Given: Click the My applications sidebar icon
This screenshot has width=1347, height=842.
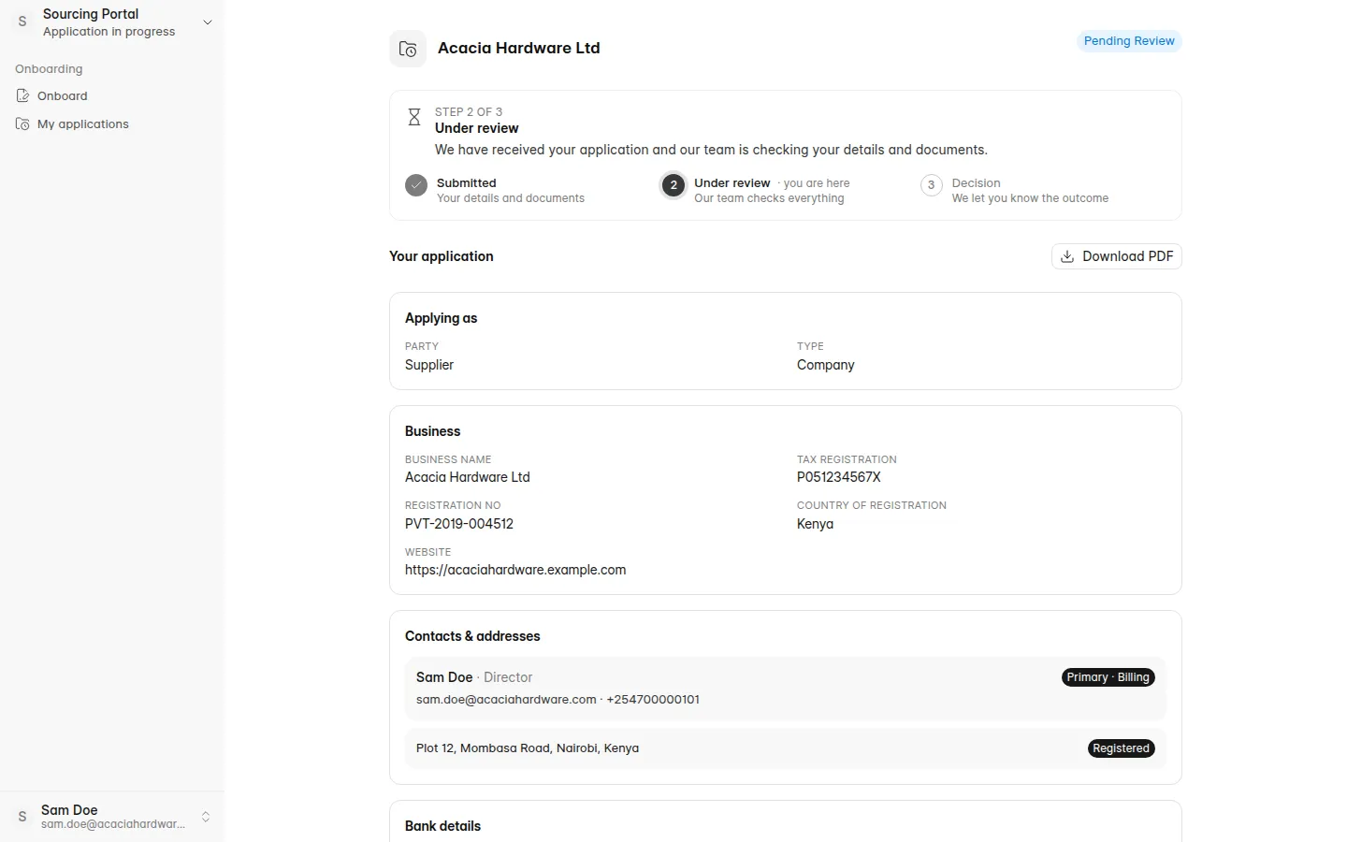Looking at the screenshot, I should point(22,123).
